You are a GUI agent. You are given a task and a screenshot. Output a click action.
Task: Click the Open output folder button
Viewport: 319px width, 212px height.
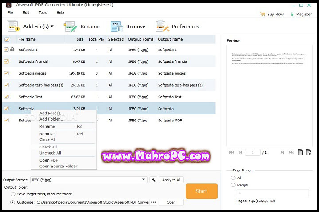(x=171, y=202)
